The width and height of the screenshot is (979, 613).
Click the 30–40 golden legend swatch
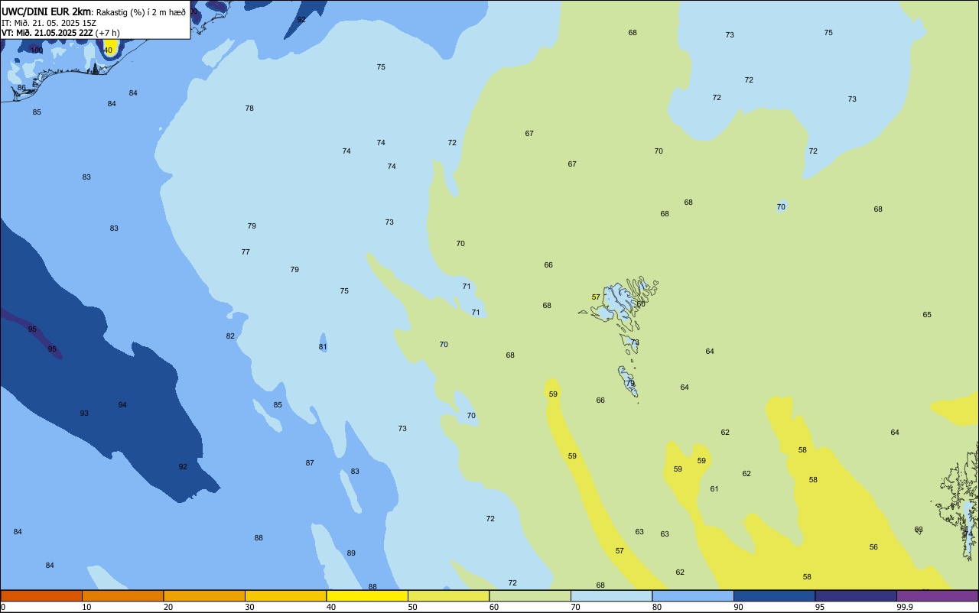click(285, 595)
